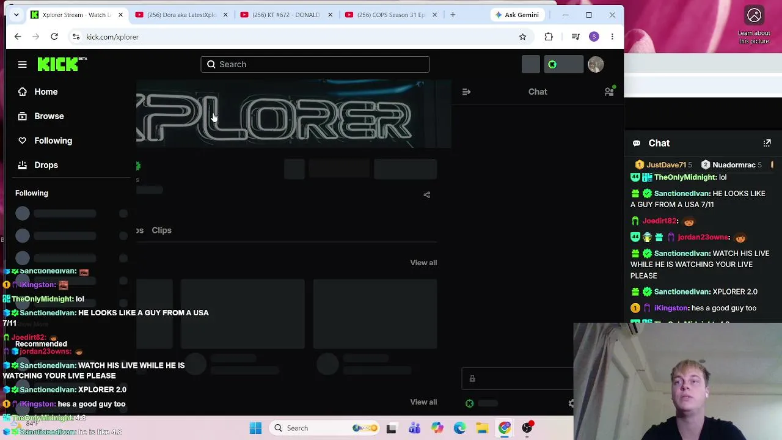This screenshot has width=782, height=440.
Task: Click the upper View all link
Action: [x=423, y=263]
